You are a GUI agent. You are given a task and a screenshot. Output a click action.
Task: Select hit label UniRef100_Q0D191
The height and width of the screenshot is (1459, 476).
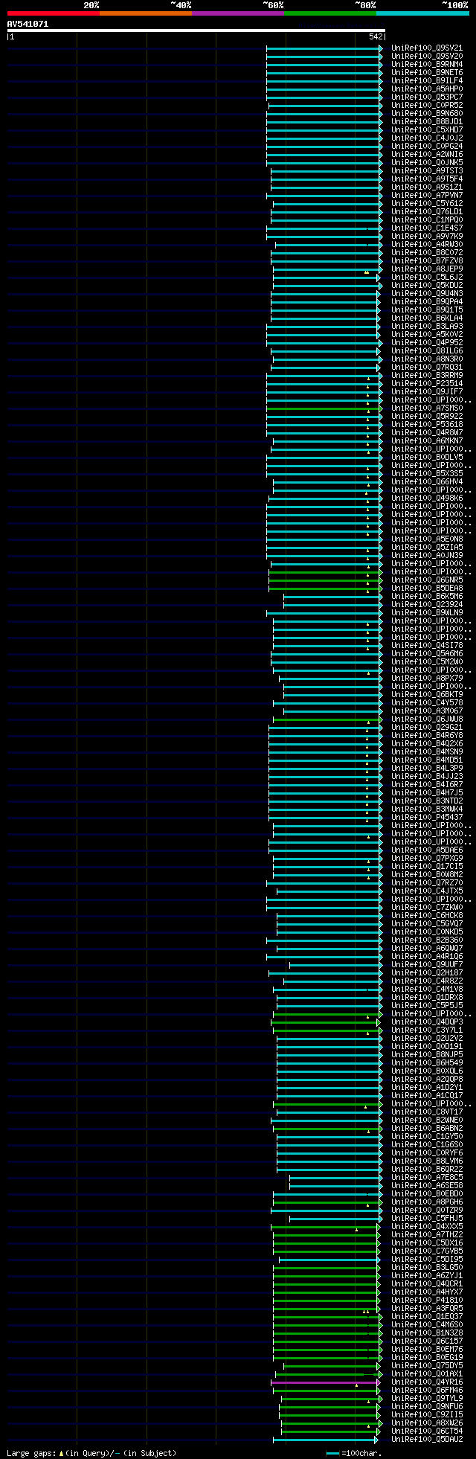pyautogui.click(x=427, y=1046)
